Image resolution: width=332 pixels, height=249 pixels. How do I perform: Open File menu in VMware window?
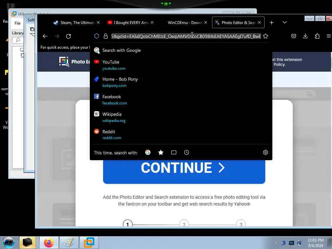coord(18,23)
